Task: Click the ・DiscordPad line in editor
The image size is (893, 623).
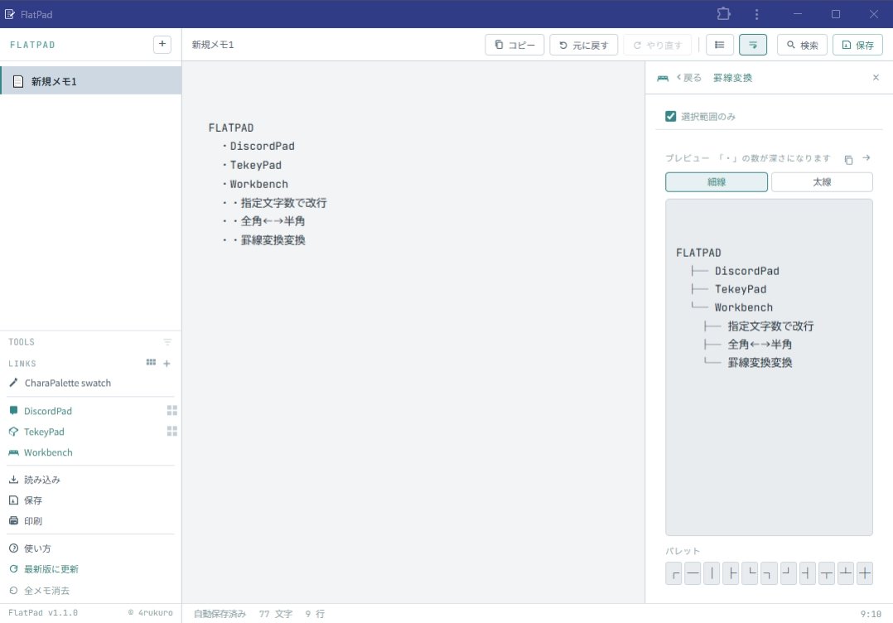Action: pyautogui.click(x=258, y=146)
